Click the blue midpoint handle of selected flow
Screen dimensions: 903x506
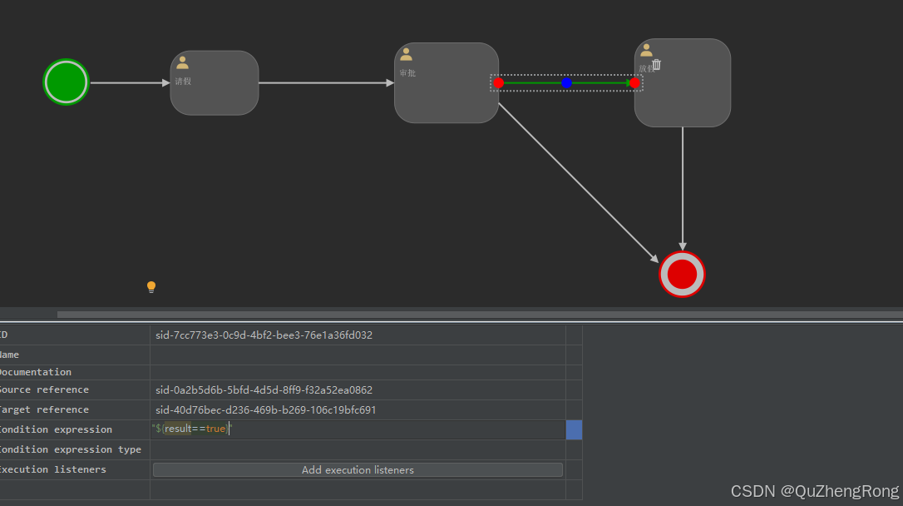click(567, 83)
